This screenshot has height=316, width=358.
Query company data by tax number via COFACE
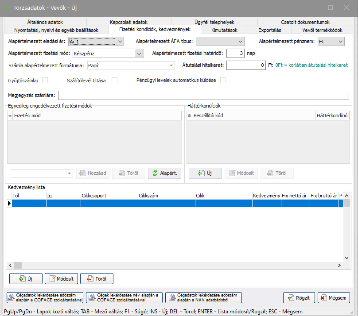[x=45, y=297]
